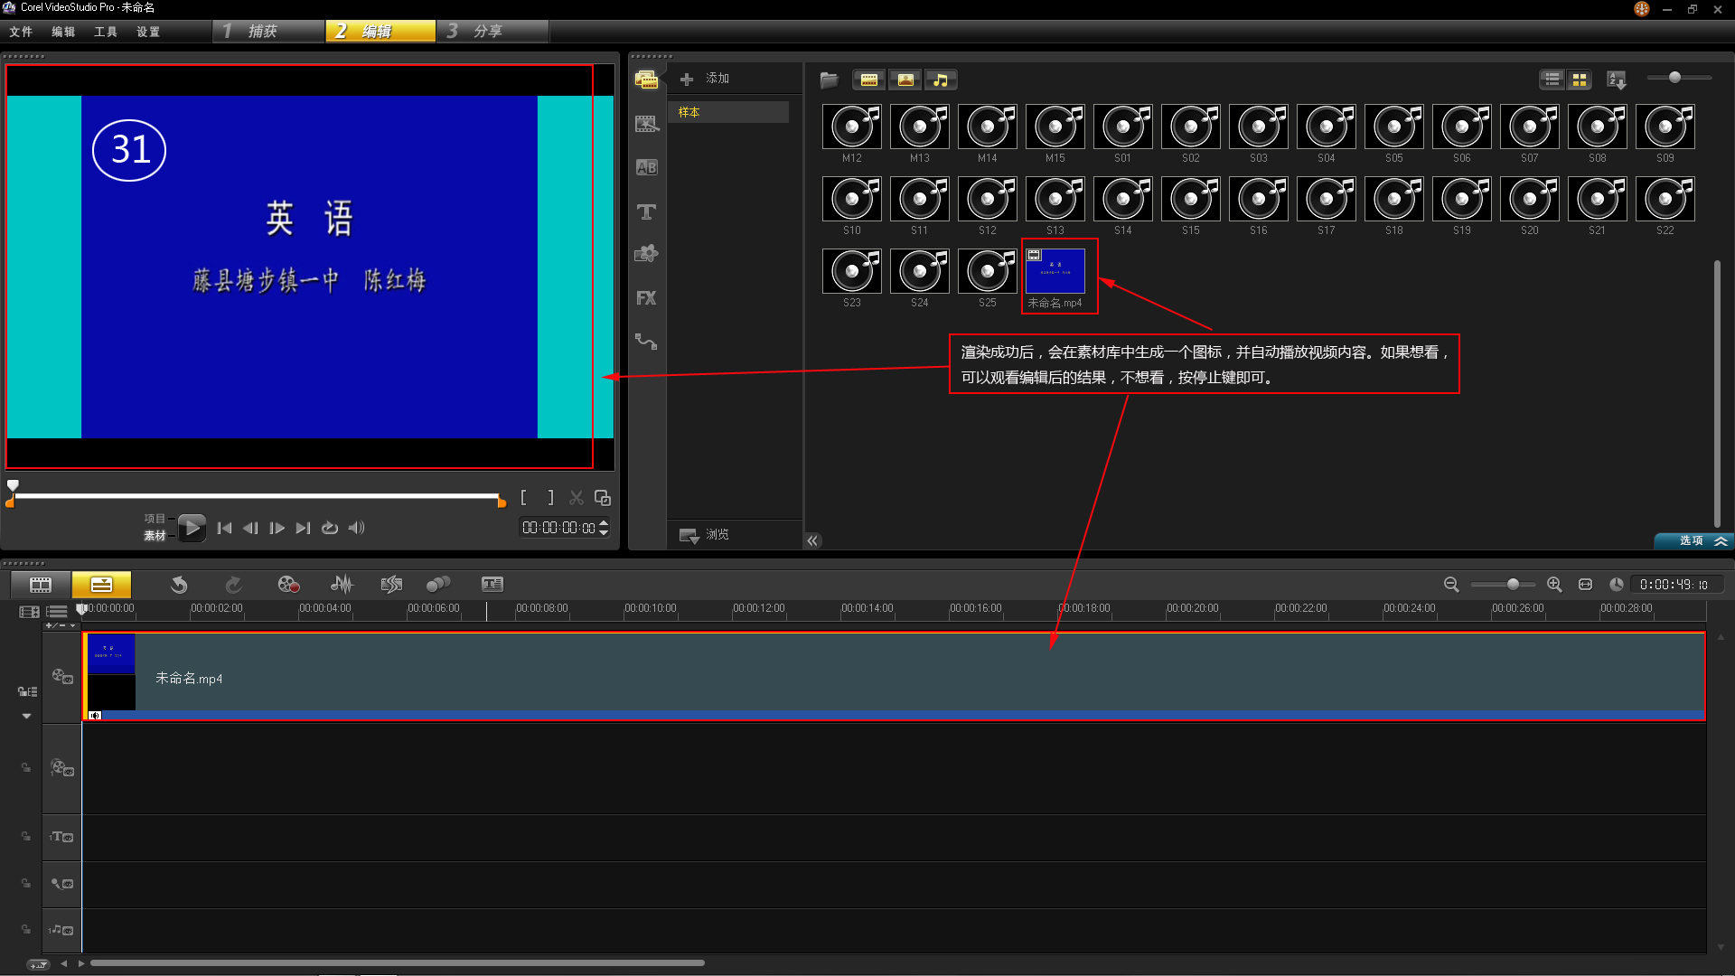
Task: Toggle video files display in library
Action: (868, 80)
